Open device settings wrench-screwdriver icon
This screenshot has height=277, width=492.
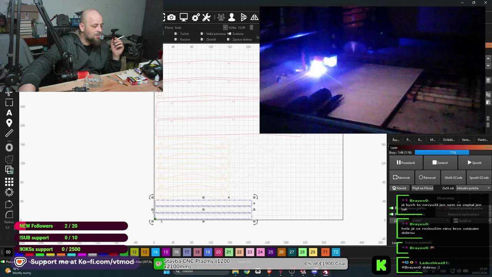click(206, 17)
